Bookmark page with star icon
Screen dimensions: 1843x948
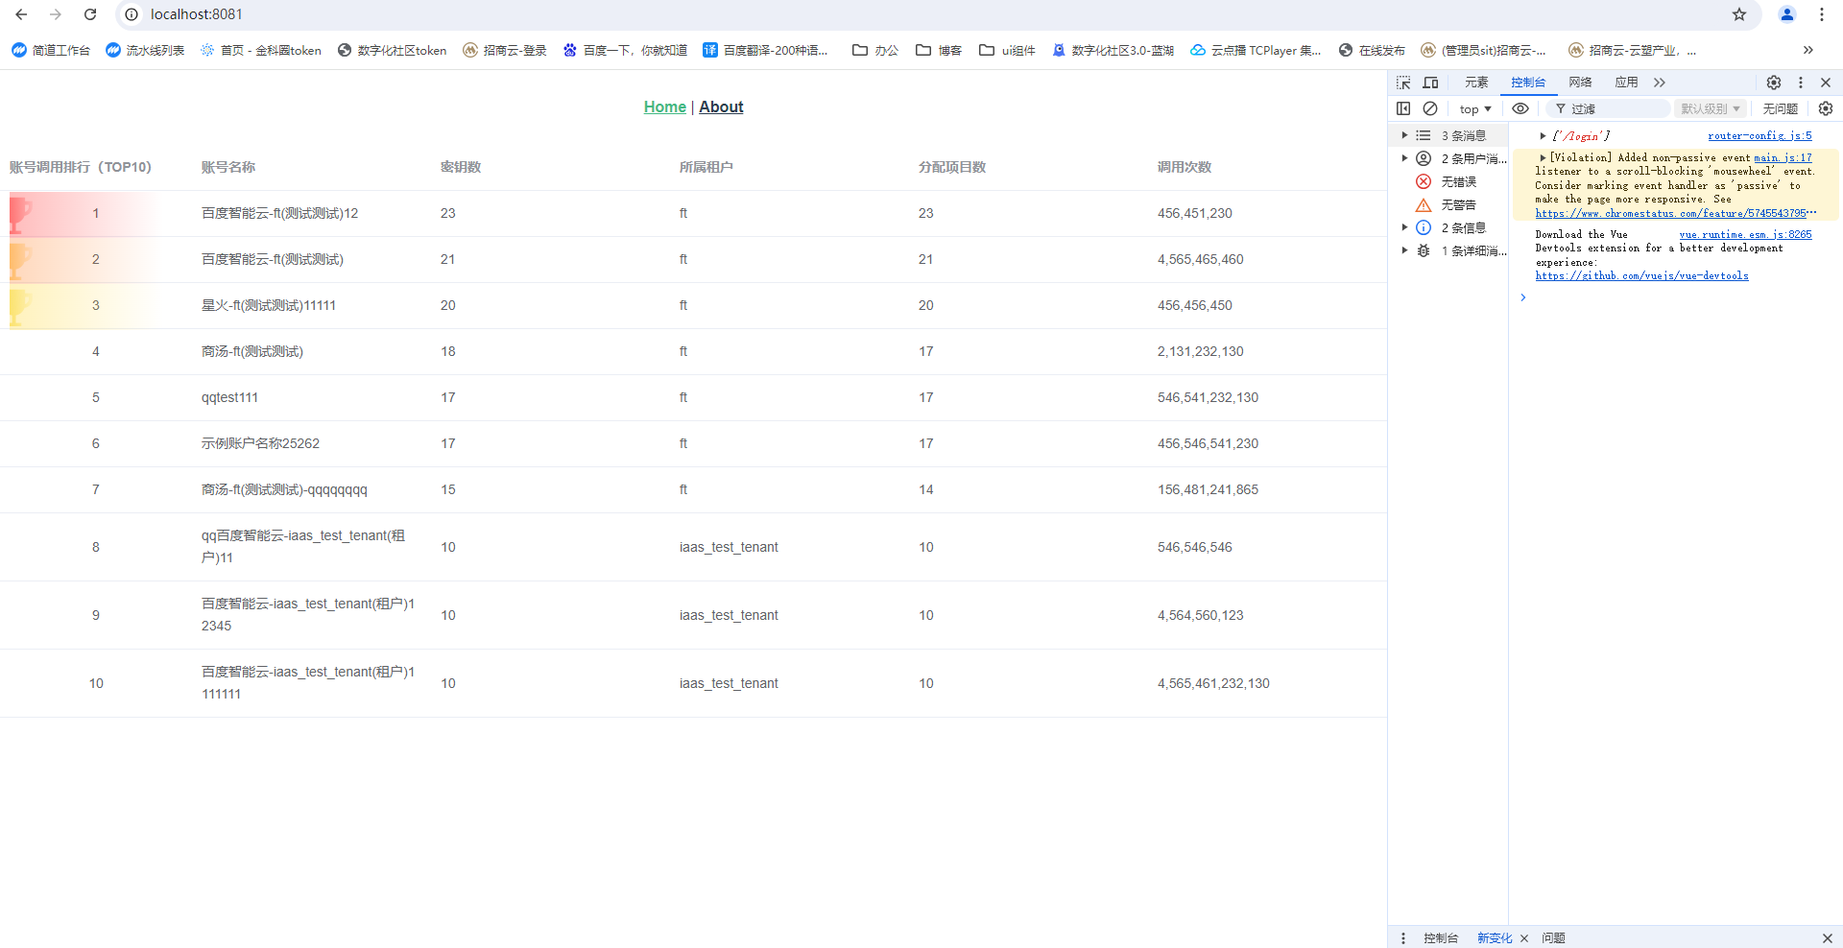coord(1739,14)
